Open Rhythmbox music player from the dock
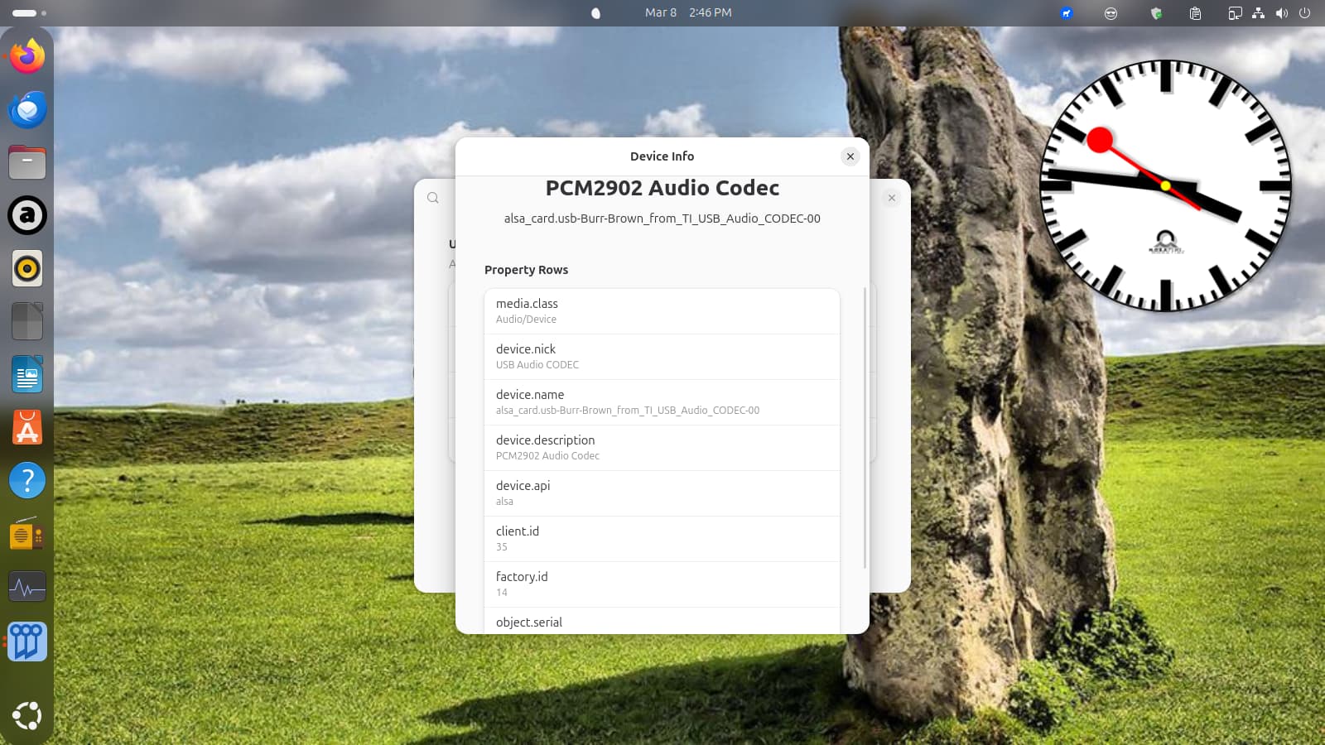The image size is (1325, 745). point(27,269)
